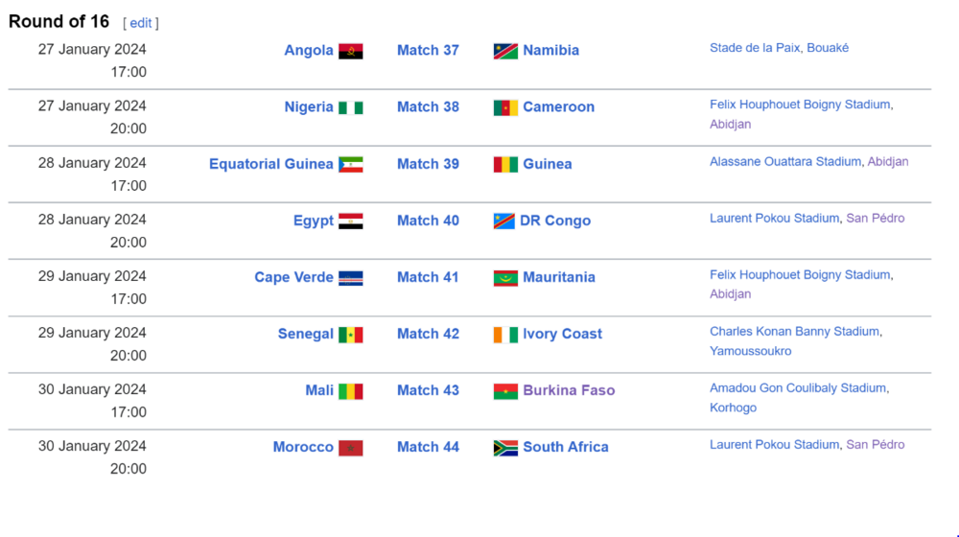The height and width of the screenshot is (537, 959).
Task: Open the Match 42 link
Action: pos(428,334)
